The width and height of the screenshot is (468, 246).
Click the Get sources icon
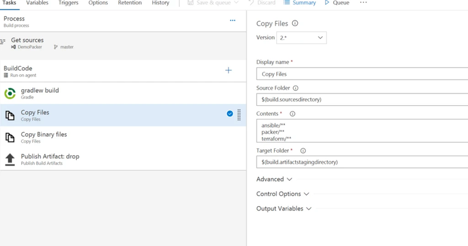pyautogui.click(x=2, y=41)
